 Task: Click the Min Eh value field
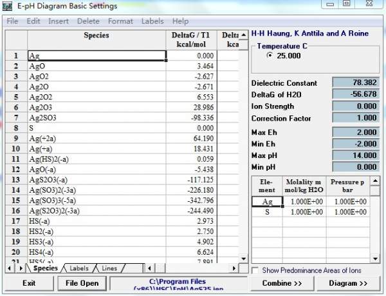pyautogui.click(x=356, y=144)
